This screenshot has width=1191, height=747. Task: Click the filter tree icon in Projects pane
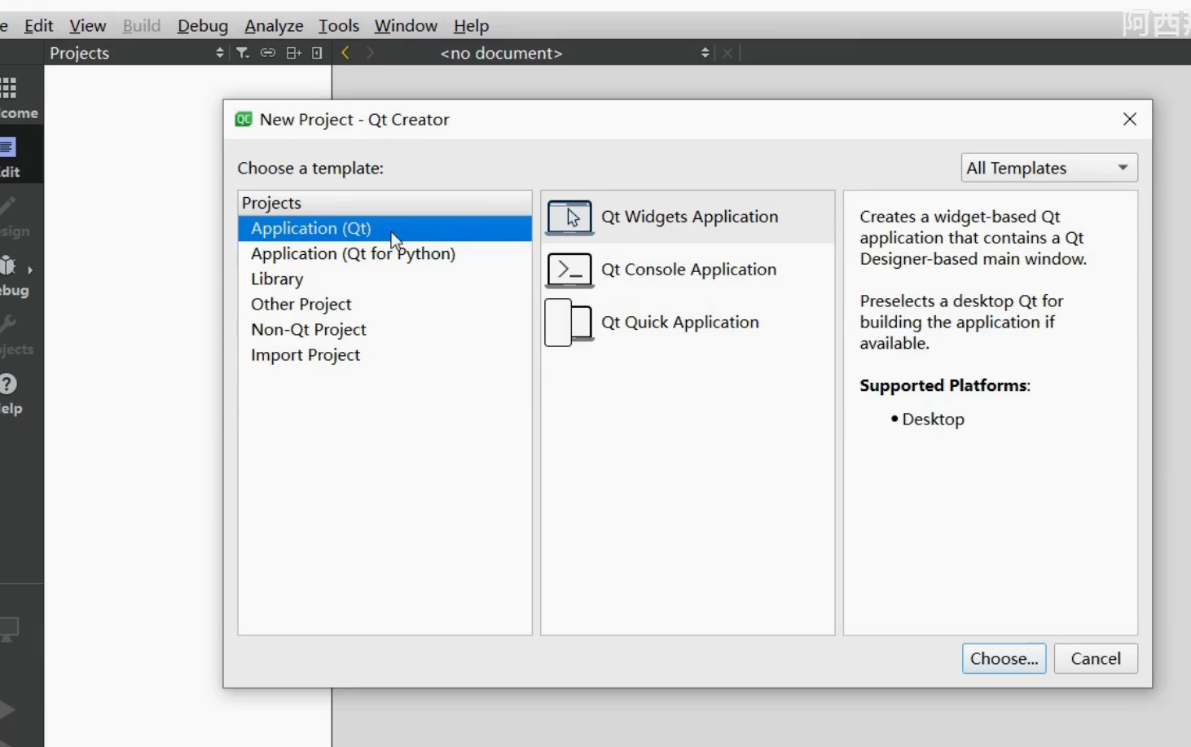[x=243, y=53]
